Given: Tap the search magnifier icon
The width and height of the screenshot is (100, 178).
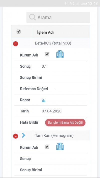Looking at the screenshot, I should coord(32,17).
